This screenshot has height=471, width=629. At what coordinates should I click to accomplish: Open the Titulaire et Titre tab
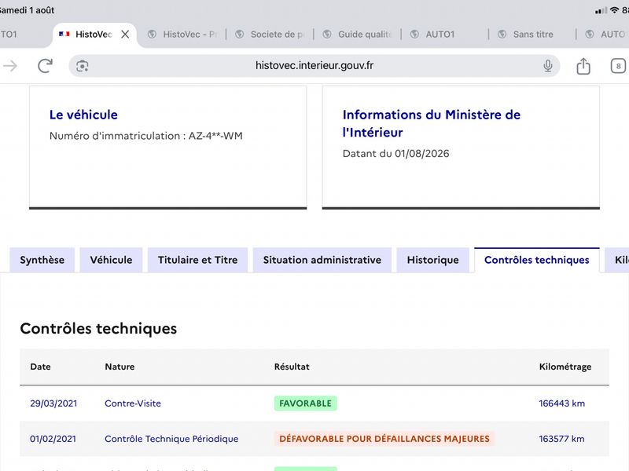pos(198,260)
